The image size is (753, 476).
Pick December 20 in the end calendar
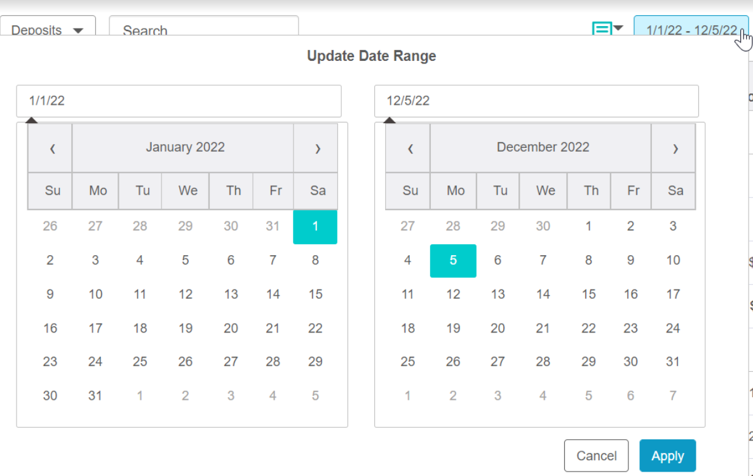click(x=498, y=328)
